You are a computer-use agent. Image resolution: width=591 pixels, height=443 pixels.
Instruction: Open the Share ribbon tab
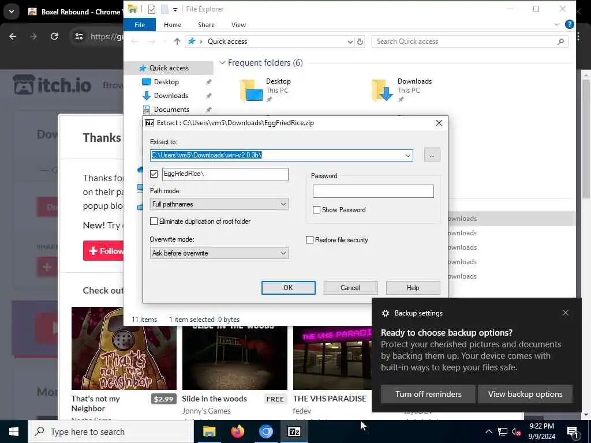coord(206,25)
